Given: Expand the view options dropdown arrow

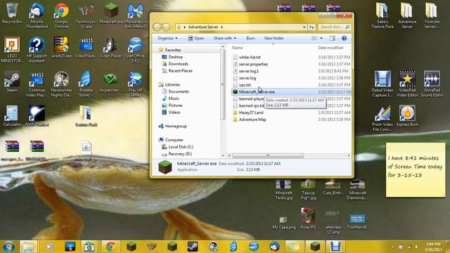Looking at the screenshot, I should pyautogui.click(x=321, y=38).
